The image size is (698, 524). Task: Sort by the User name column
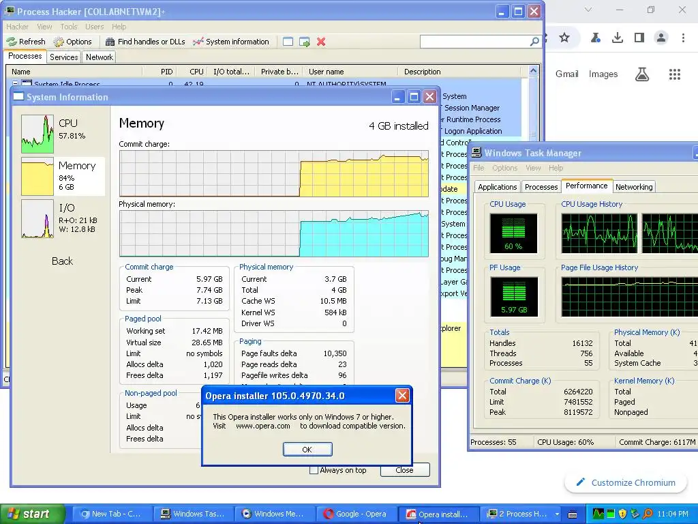350,72
